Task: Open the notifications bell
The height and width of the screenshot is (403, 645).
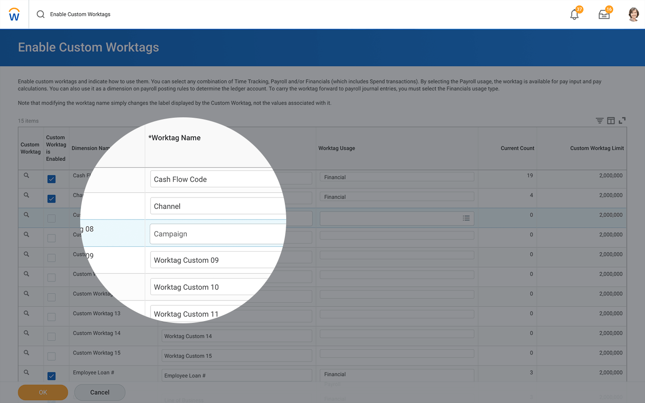Action: coord(574,14)
